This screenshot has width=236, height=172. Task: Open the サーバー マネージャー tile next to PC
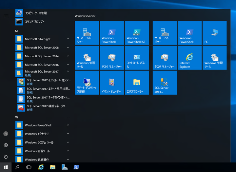coord(165,33)
